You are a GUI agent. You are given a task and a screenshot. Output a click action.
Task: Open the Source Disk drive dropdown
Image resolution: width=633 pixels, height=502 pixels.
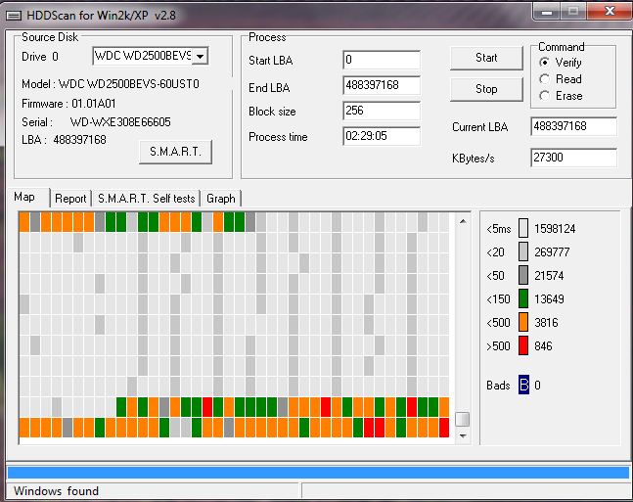[x=201, y=56]
